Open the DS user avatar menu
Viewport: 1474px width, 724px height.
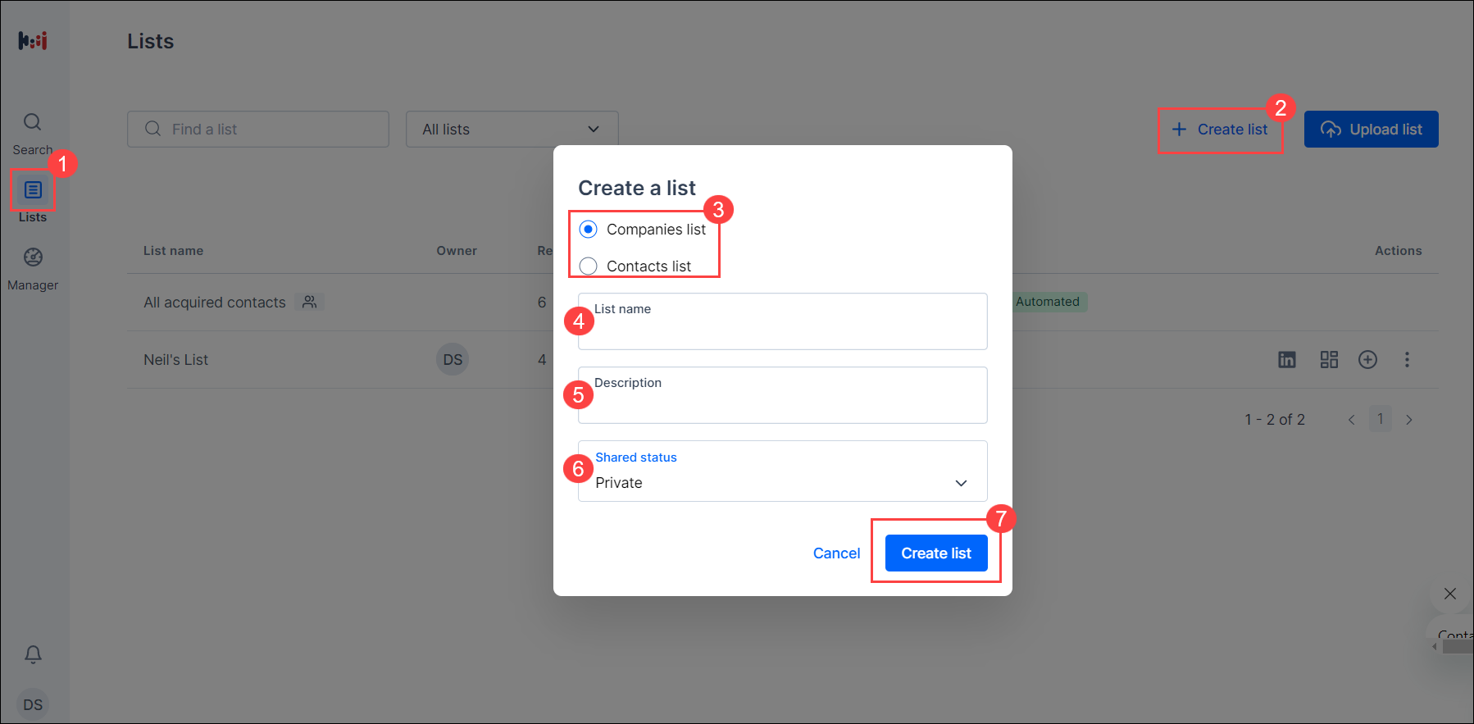(x=33, y=705)
